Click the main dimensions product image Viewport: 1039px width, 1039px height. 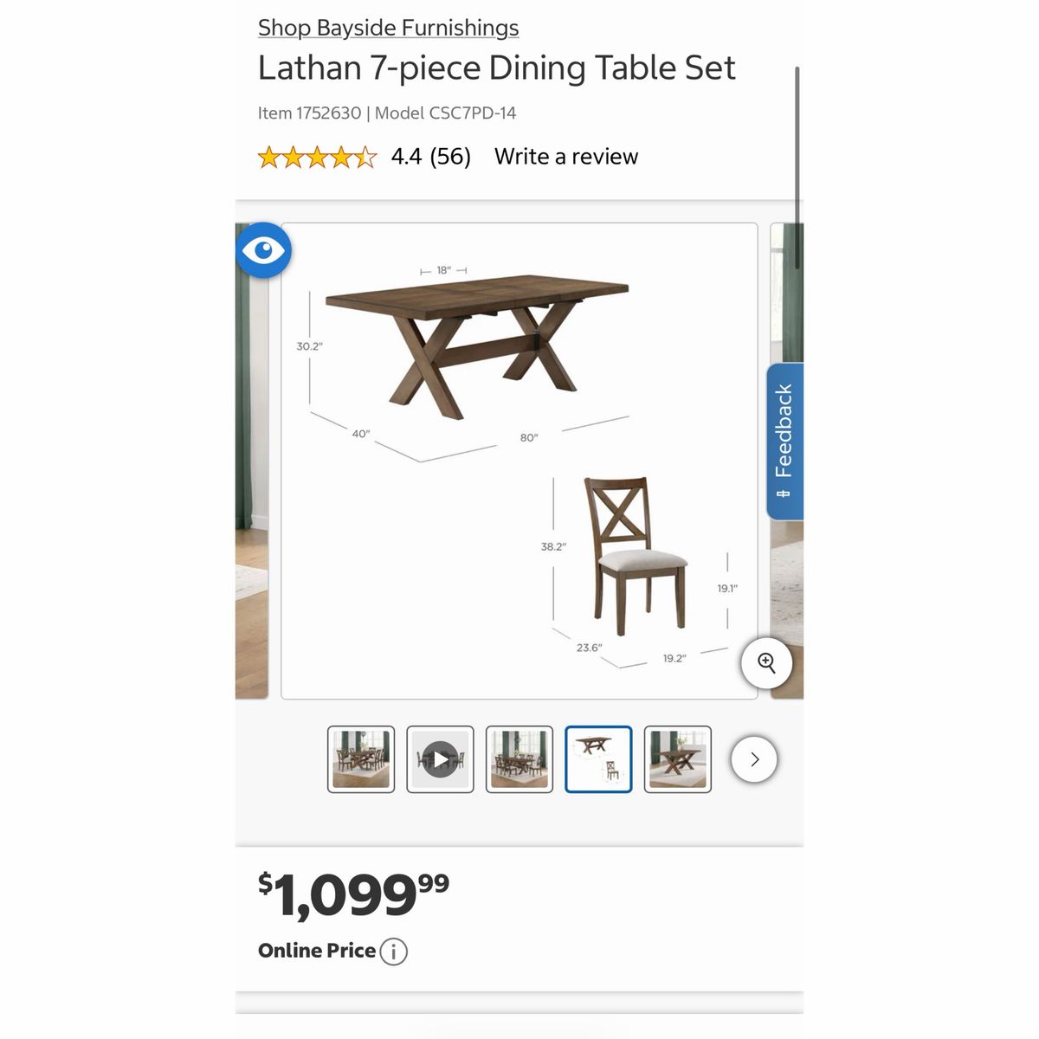point(519,461)
